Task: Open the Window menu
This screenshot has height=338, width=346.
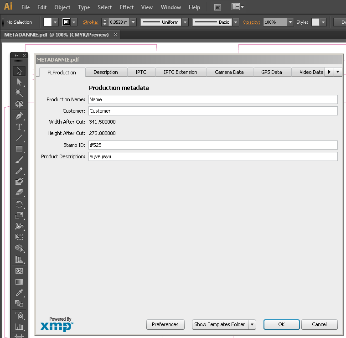Action: click(171, 7)
